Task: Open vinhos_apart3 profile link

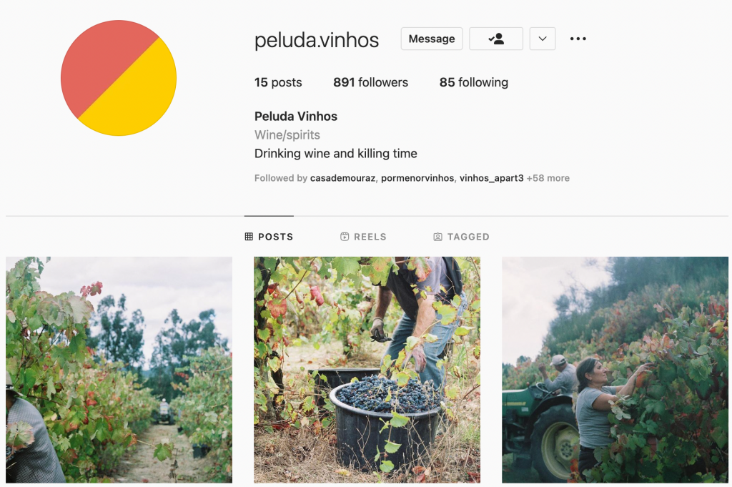Action: click(492, 178)
